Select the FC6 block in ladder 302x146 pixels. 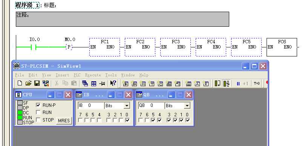282,47
